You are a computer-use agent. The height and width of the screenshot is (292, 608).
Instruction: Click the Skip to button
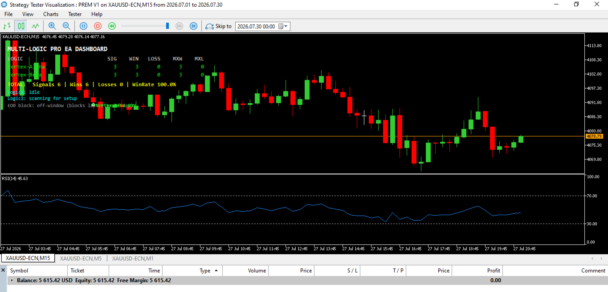219,26
